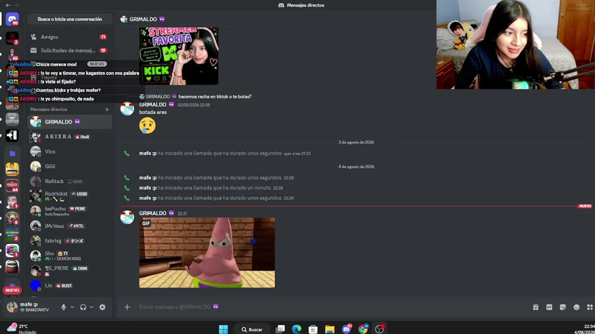The height and width of the screenshot is (334, 595).
Task: Open the Rafita:b conversation
Action: [x=69, y=181]
